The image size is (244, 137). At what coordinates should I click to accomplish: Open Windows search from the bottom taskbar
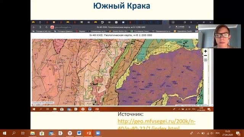[14, 133]
